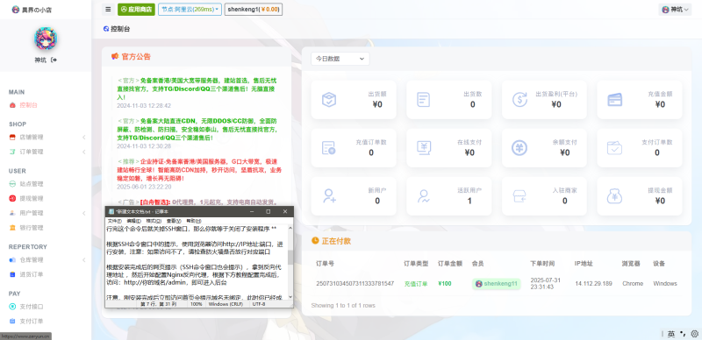Click the shenkeng1(¥0.00) balance button
This screenshot has width=702, height=340.
254,9
